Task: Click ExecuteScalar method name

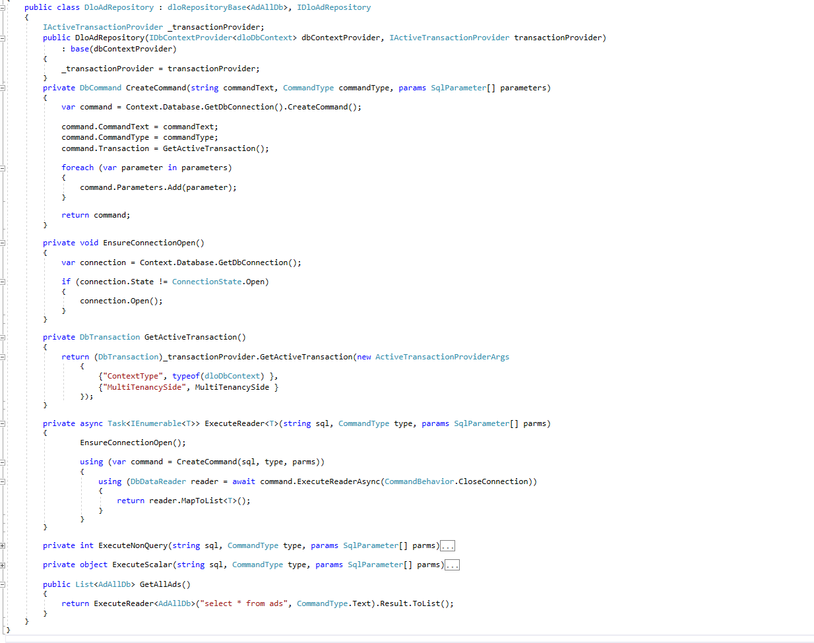Action: point(142,565)
